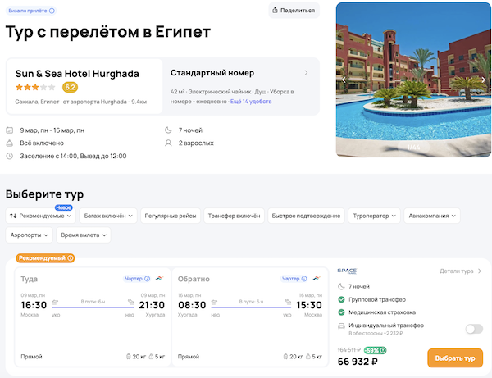This screenshot has height=378, width=492.
Task: Open the 'Время вылета' filter
Action: 83,235
